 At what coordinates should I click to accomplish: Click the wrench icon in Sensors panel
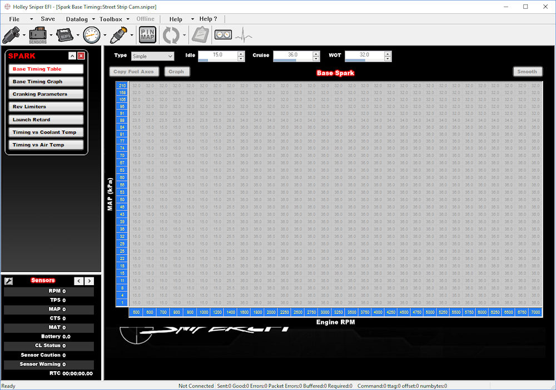coord(8,281)
